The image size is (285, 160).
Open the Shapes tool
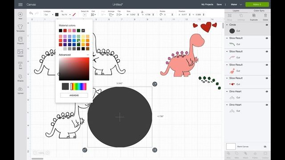pos(20,78)
